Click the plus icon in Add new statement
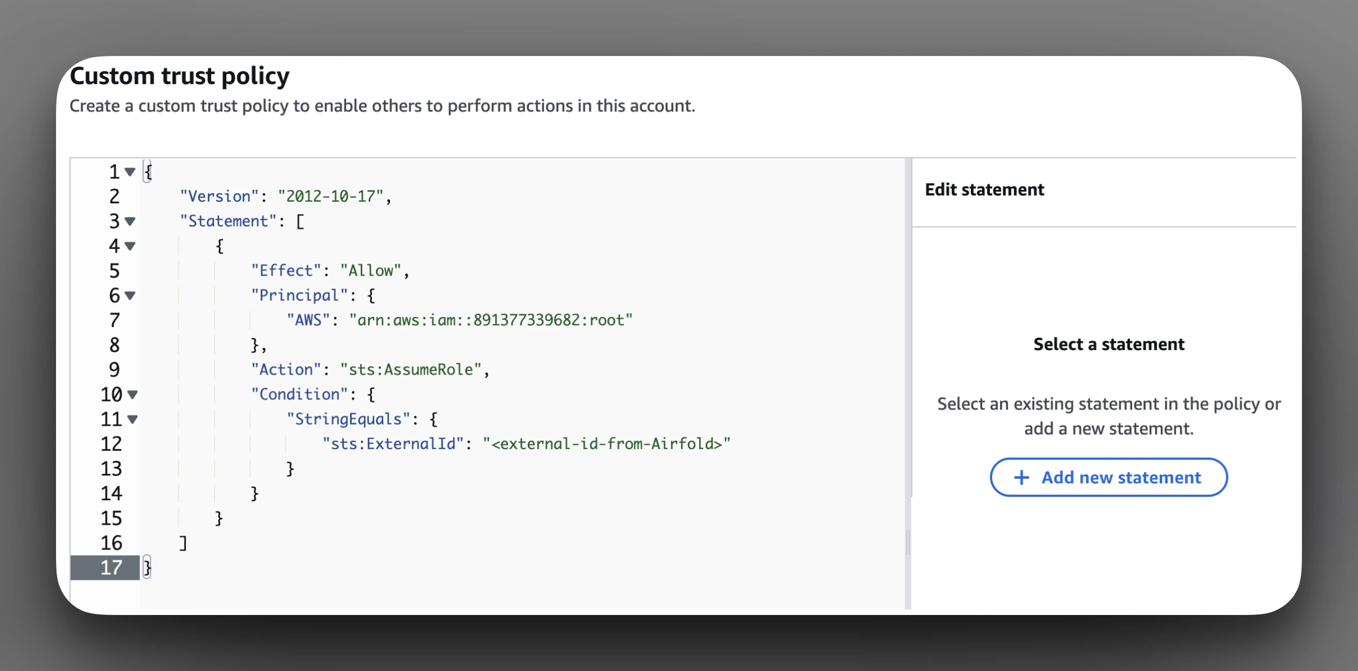1358x671 pixels. pyautogui.click(x=1021, y=477)
